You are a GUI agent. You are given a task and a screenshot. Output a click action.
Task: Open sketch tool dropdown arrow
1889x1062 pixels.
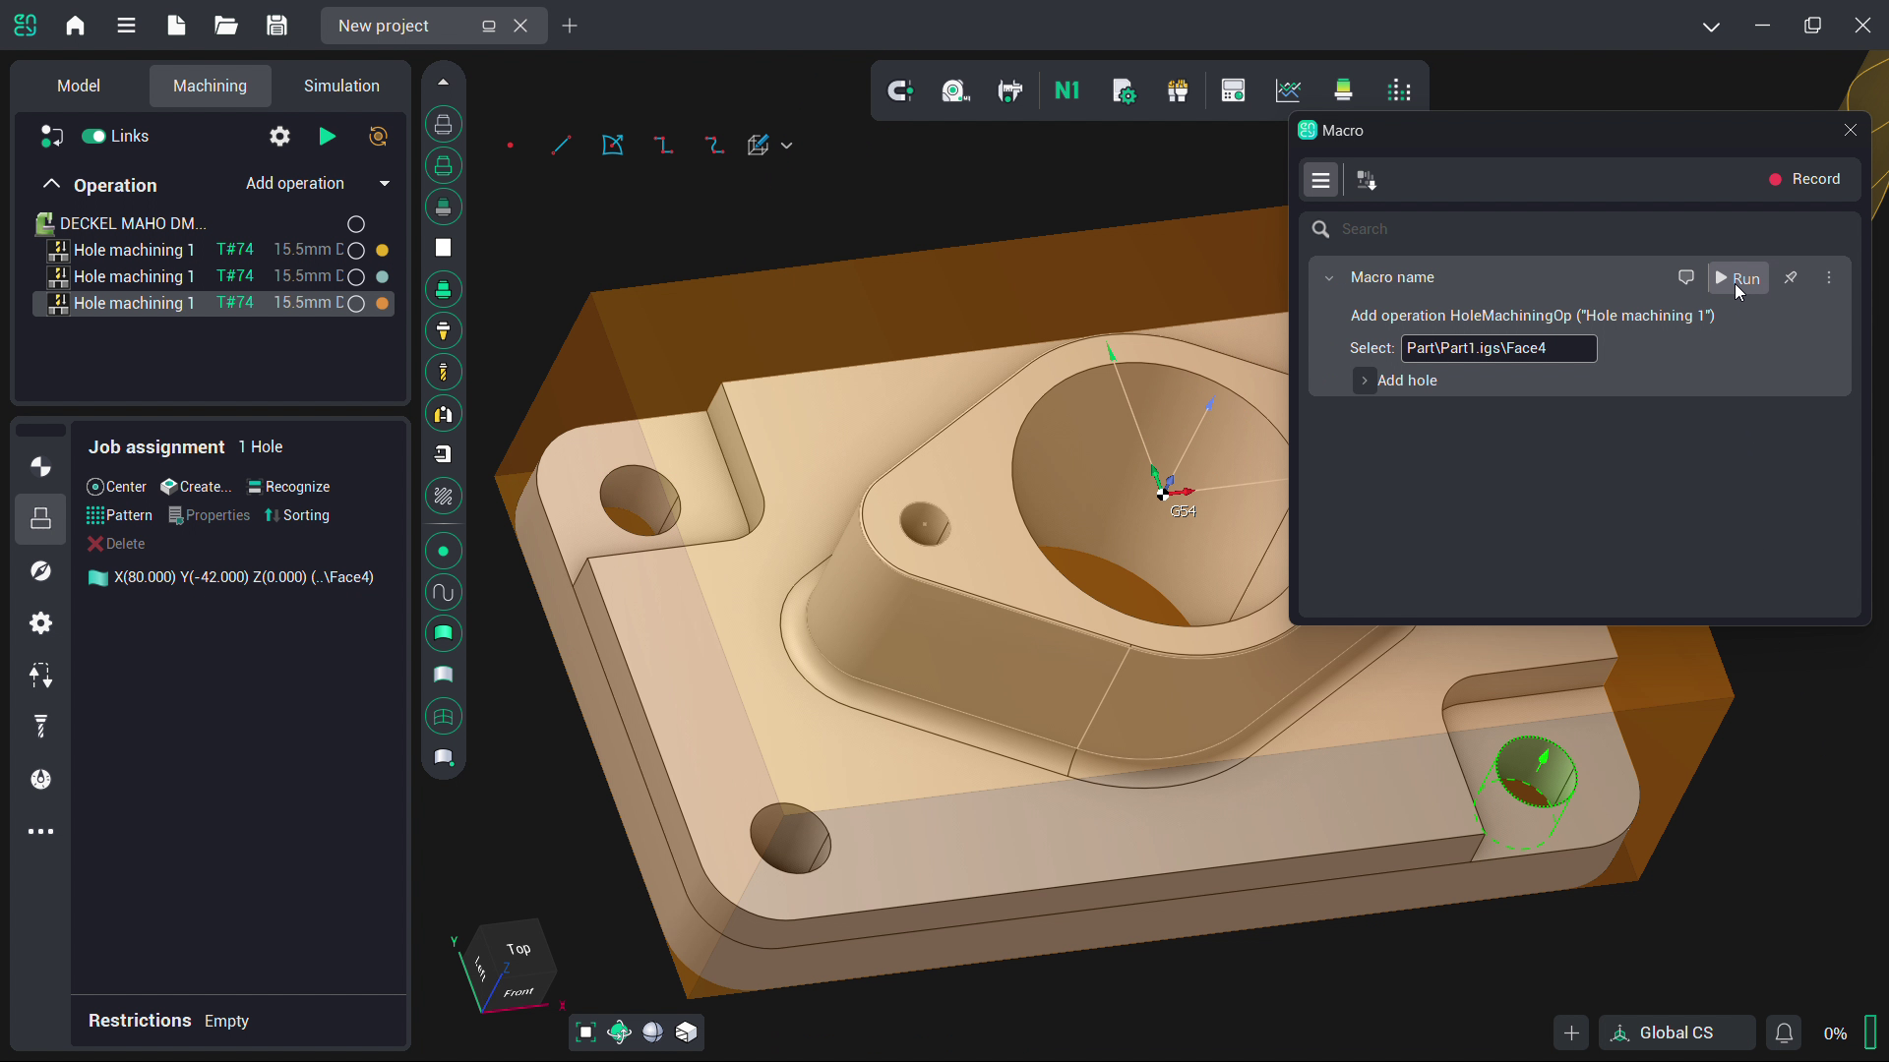(786, 146)
